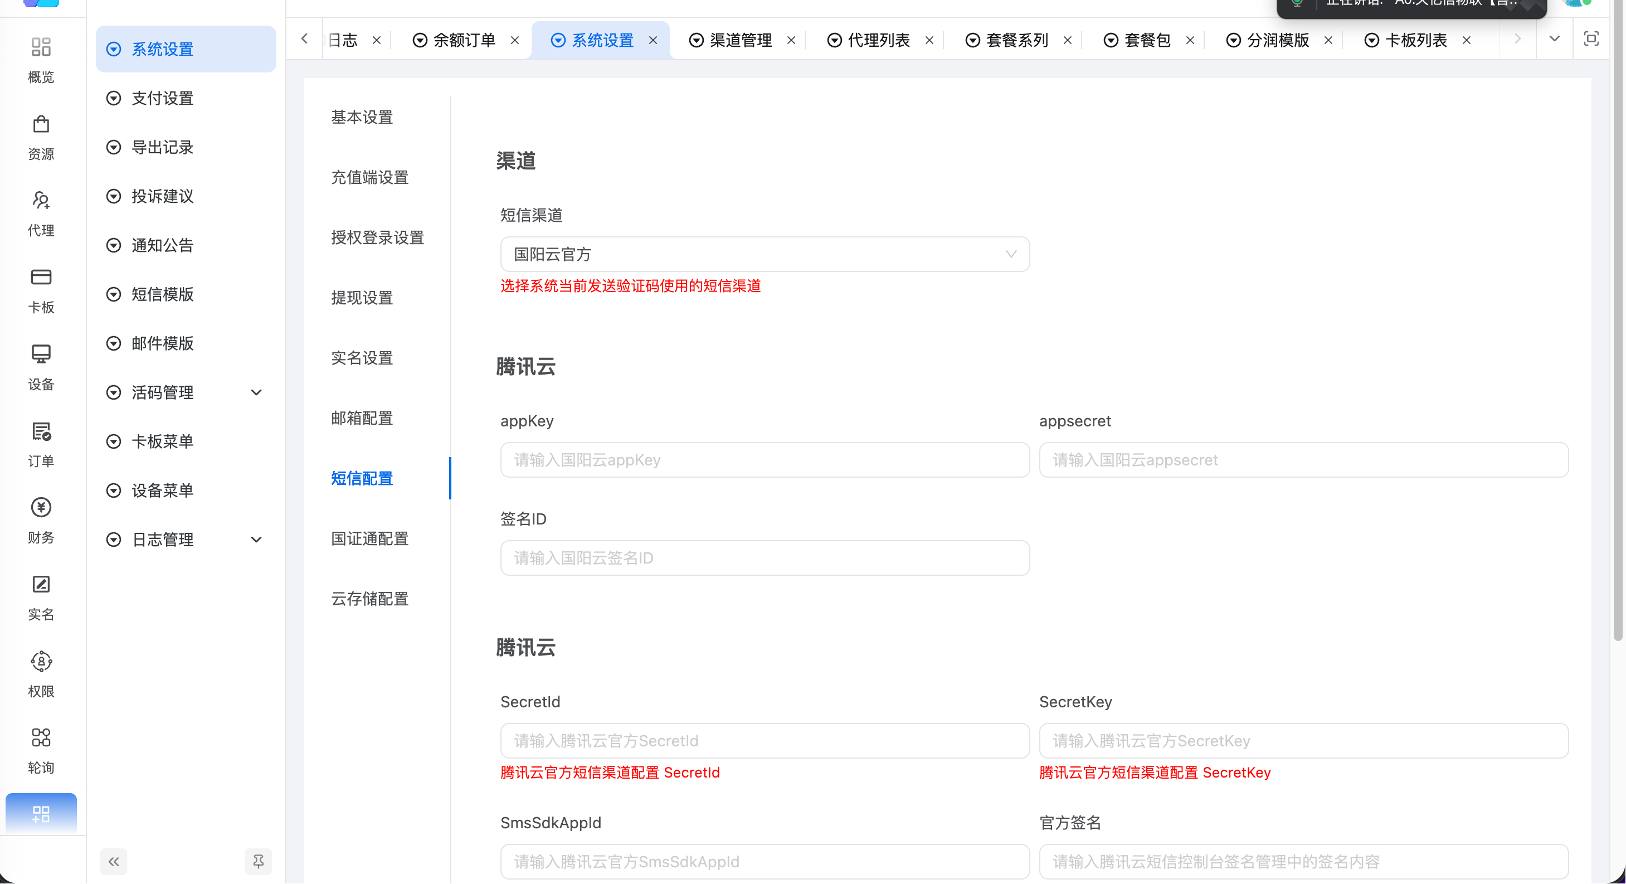The height and width of the screenshot is (884, 1626).
Task: Open 授权登录设置 settings category
Action: point(377,238)
